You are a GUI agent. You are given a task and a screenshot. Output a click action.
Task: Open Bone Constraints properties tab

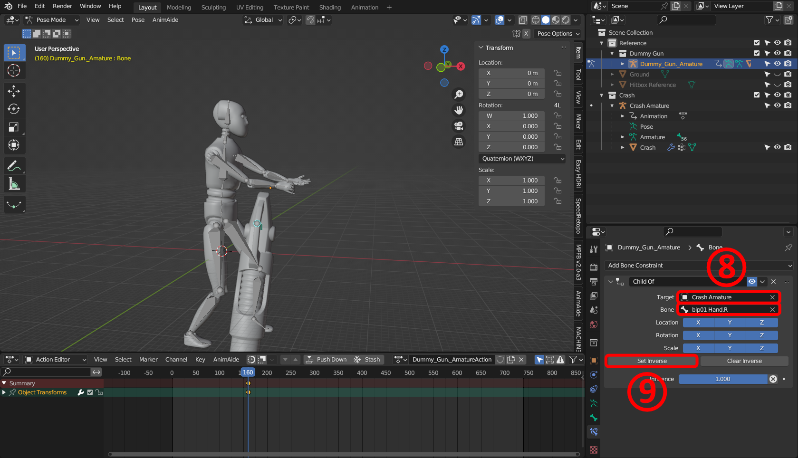(x=594, y=432)
